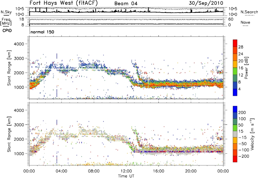The height and width of the screenshot is (178, 258).
Task: Click 'Slant Range [km]' label of Velocity panel
Action: click(9, 134)
